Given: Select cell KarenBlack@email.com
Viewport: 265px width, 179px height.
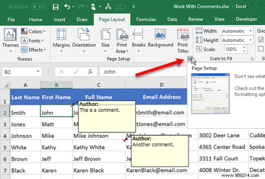Looking at the screenshot, I should [161, 170].
